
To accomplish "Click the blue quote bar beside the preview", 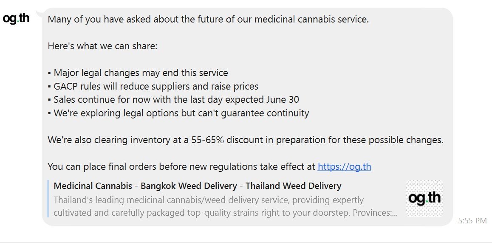I will pyautogui.click(x=48, y=199).
